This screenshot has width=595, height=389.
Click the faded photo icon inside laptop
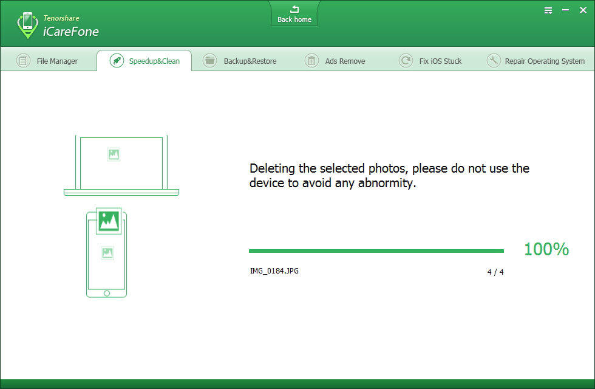click(x=114, y=154)
